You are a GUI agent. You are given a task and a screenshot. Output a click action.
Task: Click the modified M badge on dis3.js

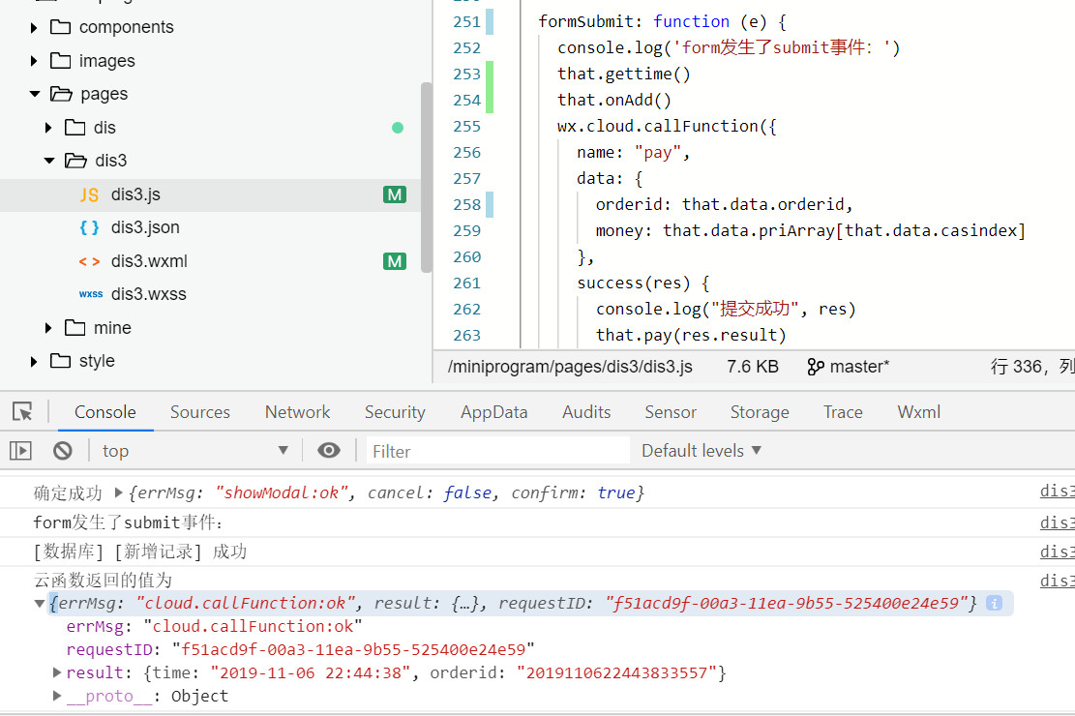pos(394,194)
